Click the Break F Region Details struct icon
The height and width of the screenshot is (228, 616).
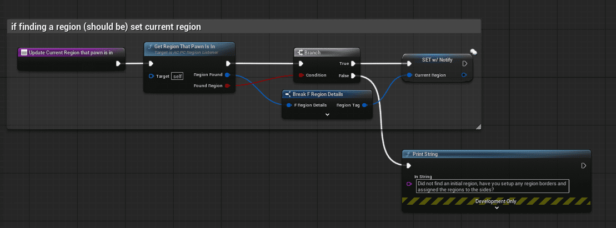tap(288, 94)
